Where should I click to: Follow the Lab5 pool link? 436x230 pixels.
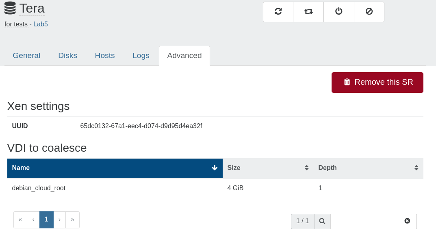point(41,24)
